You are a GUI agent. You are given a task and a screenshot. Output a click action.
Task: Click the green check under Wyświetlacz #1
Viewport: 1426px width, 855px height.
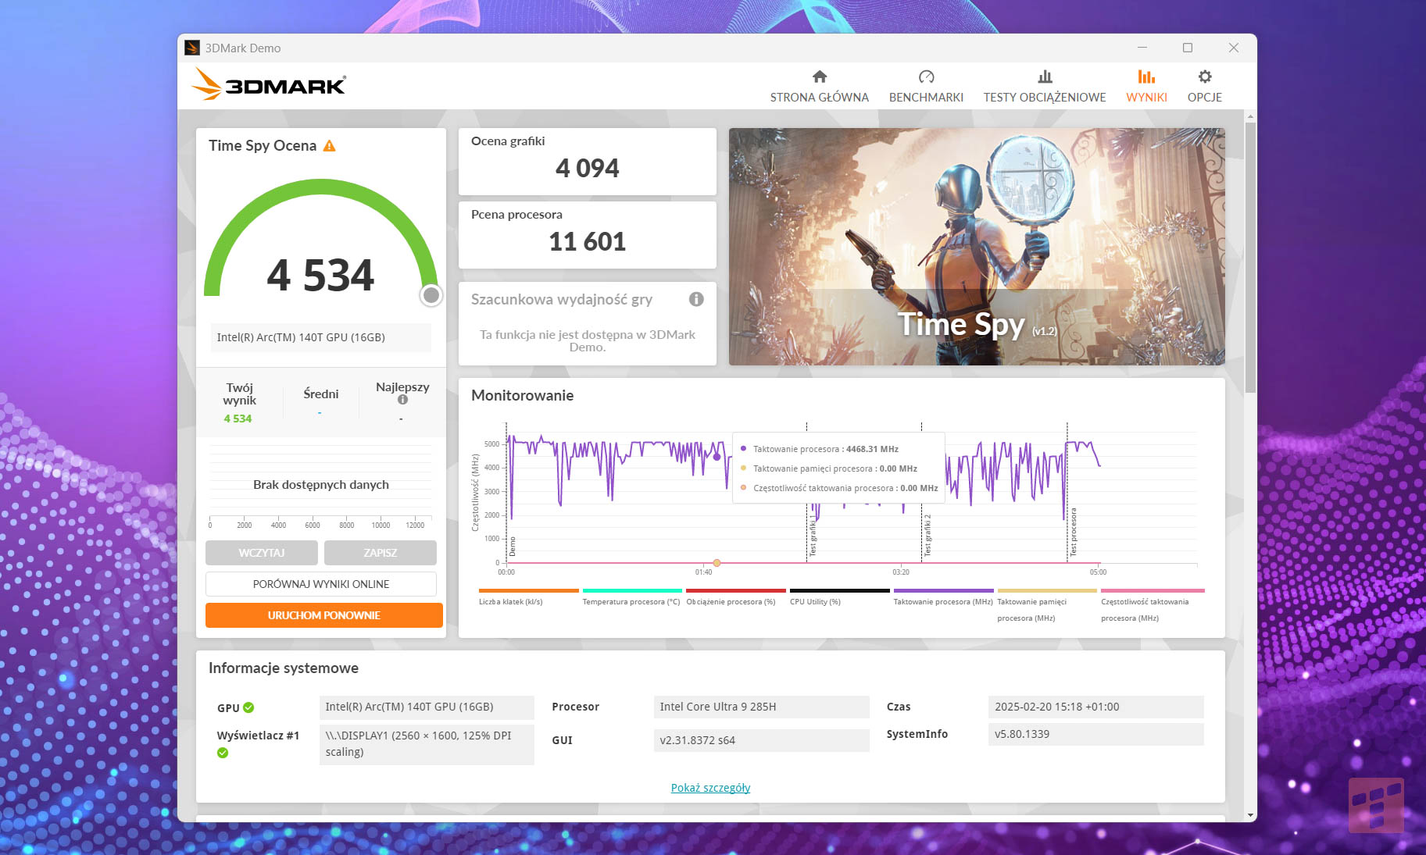(223, 753)
